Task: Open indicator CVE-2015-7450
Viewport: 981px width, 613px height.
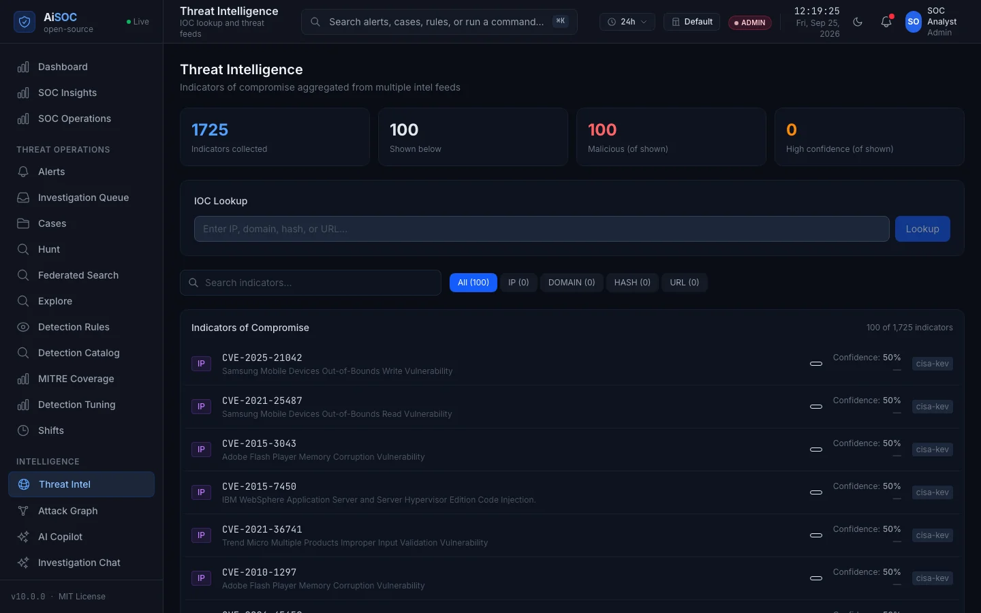Action: [572, 492]
